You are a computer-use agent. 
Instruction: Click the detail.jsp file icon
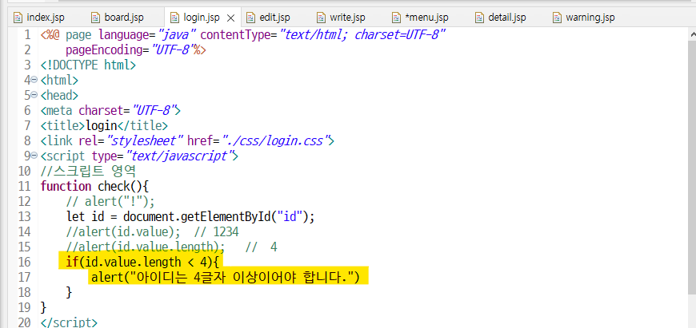[x=479, y=18]
